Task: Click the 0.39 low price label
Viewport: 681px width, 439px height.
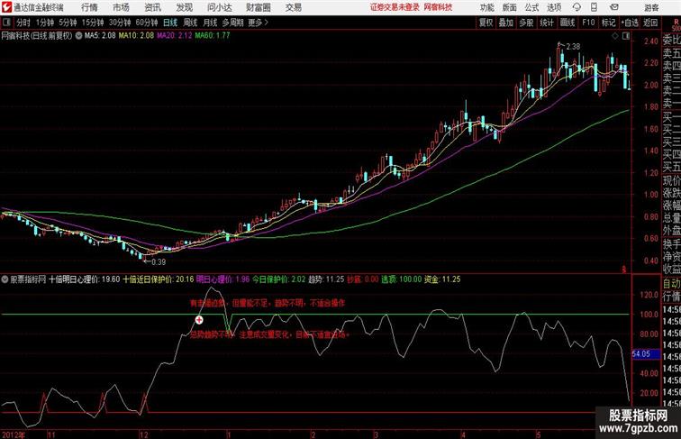Action: 159,262
